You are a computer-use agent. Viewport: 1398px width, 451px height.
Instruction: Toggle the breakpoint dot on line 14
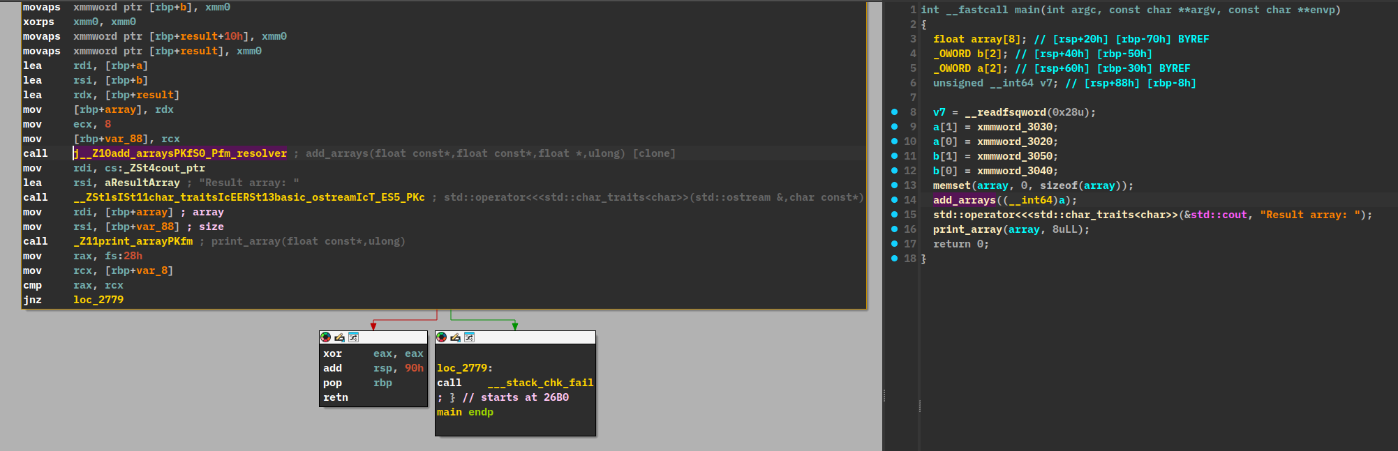pos(895,200)
